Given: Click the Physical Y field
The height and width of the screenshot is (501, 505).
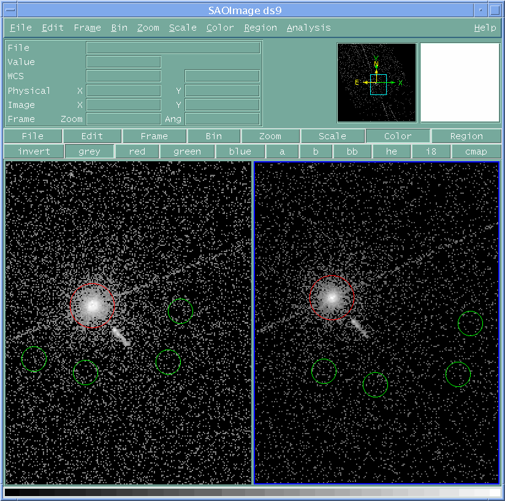Looking at the screenshot, I should (x=222, y=91).
